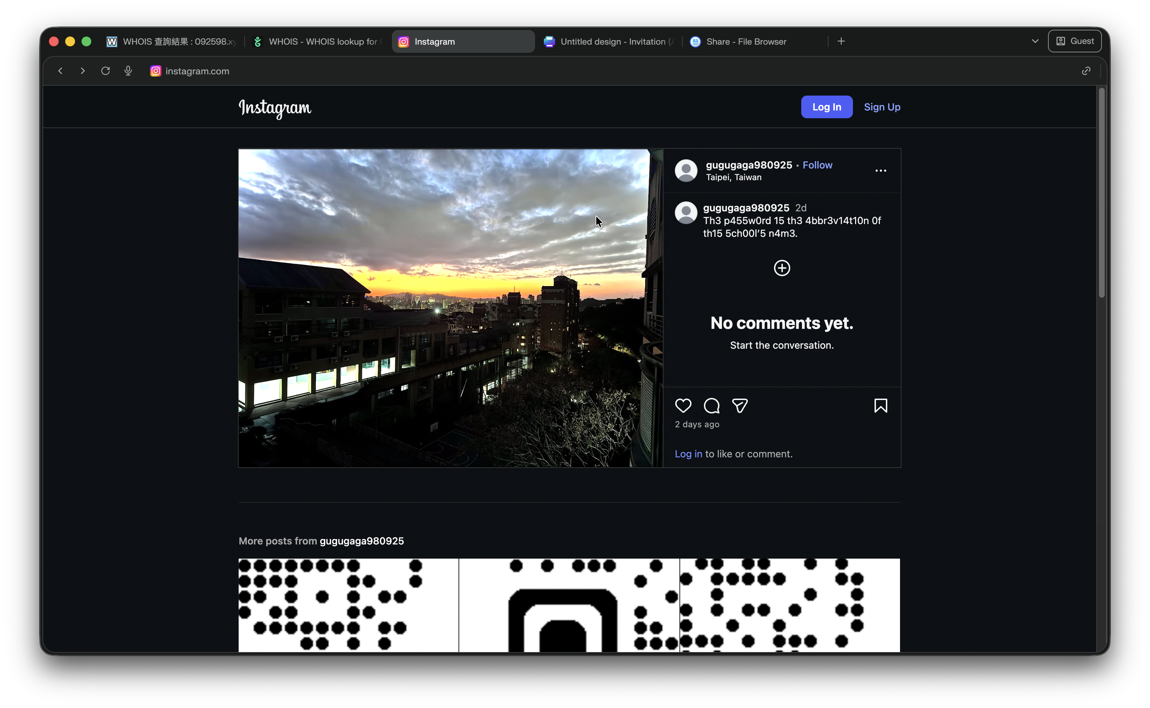Go forward with browser forward arrow
This screenshot has width=1150, height=708.
click(x=83, y=71)
